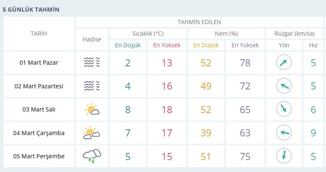Click the partly cloudy icon for 04 Mart Çarşamba
The width and height of the screenshot is (326, 172).
pyautogui.click(x=92, y=133)
